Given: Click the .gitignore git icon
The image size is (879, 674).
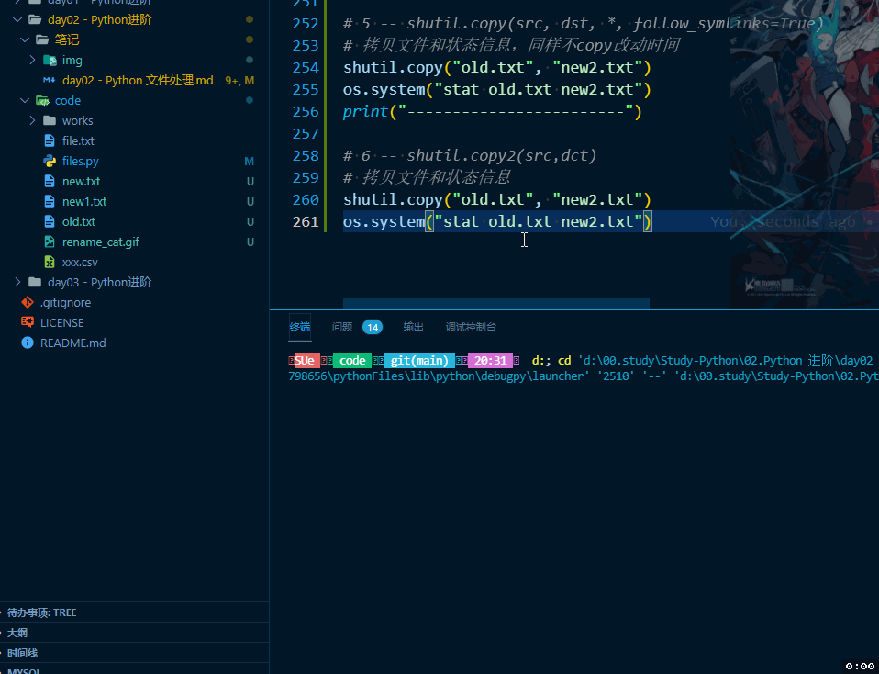Looking at the screenshot, I should [x=28, y=302].
